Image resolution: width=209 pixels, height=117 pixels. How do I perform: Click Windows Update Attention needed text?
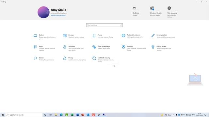pyautogui.click(x=155, y=15)
